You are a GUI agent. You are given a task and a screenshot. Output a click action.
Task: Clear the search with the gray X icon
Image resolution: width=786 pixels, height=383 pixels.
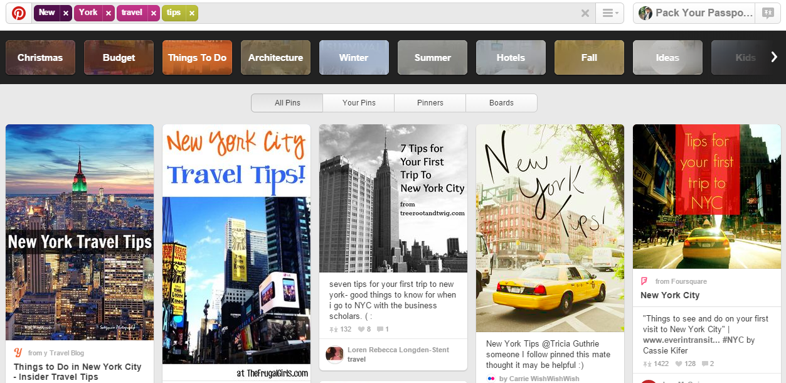coord(585,13)
